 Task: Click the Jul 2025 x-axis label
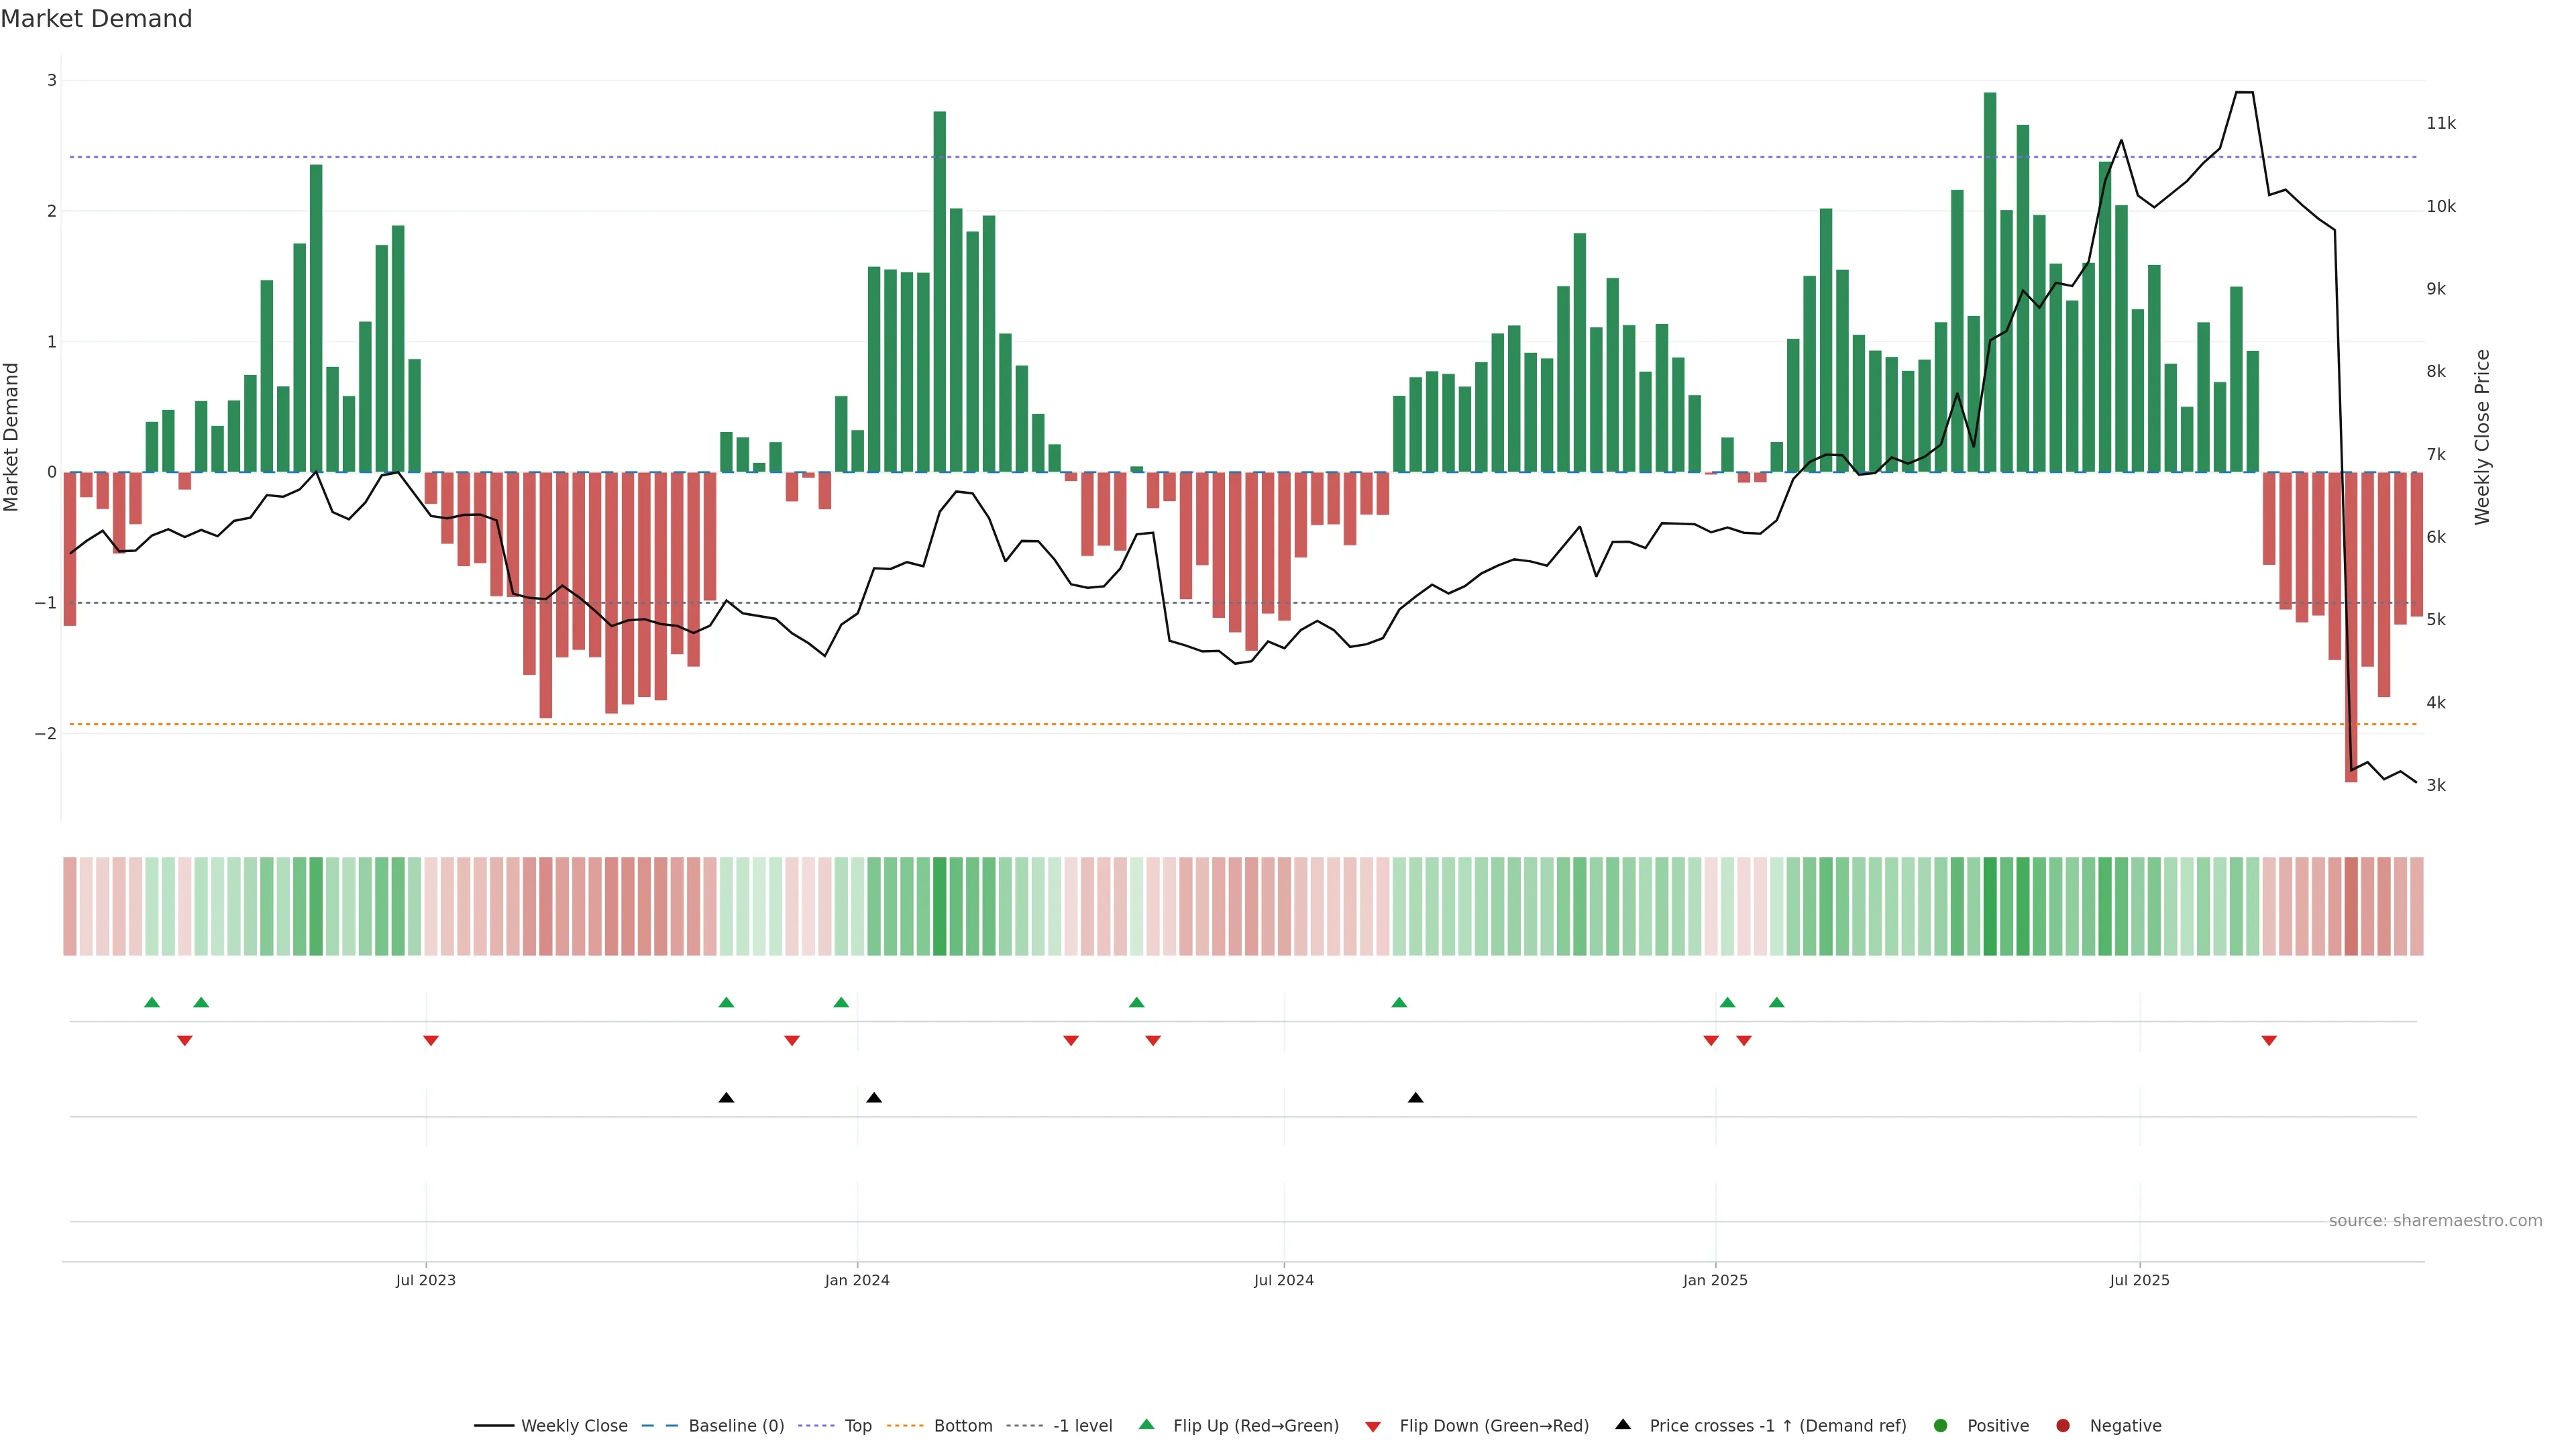[2139, 1280]
